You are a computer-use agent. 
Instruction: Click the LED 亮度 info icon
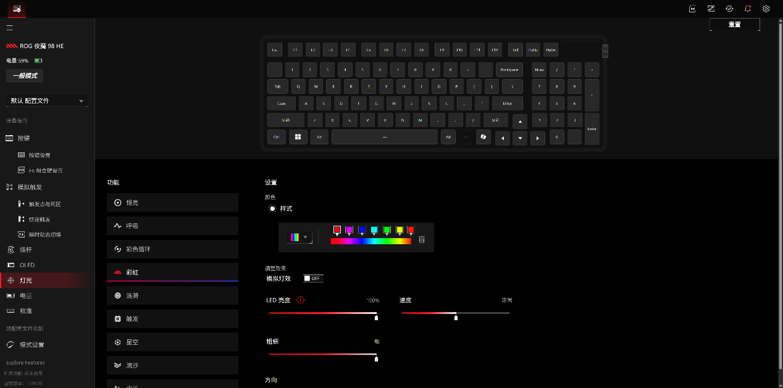point(301,300)
